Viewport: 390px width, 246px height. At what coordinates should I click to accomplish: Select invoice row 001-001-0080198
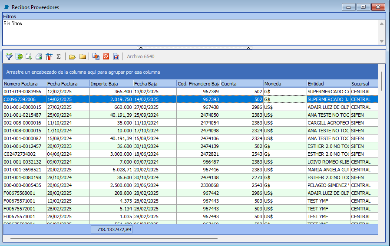(x=190, y=177)
